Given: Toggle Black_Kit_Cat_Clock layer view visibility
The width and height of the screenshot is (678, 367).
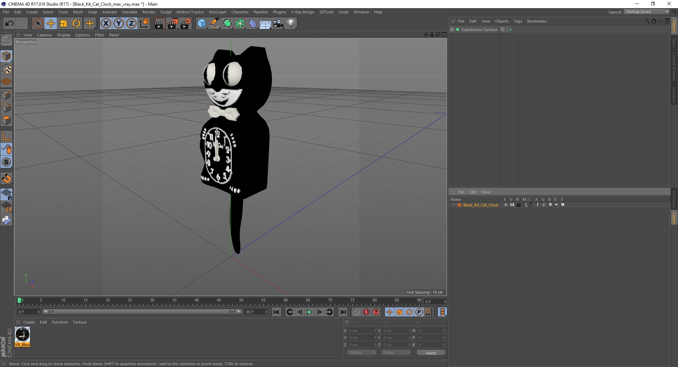Looking at the screenshot, I should [512, 205].
